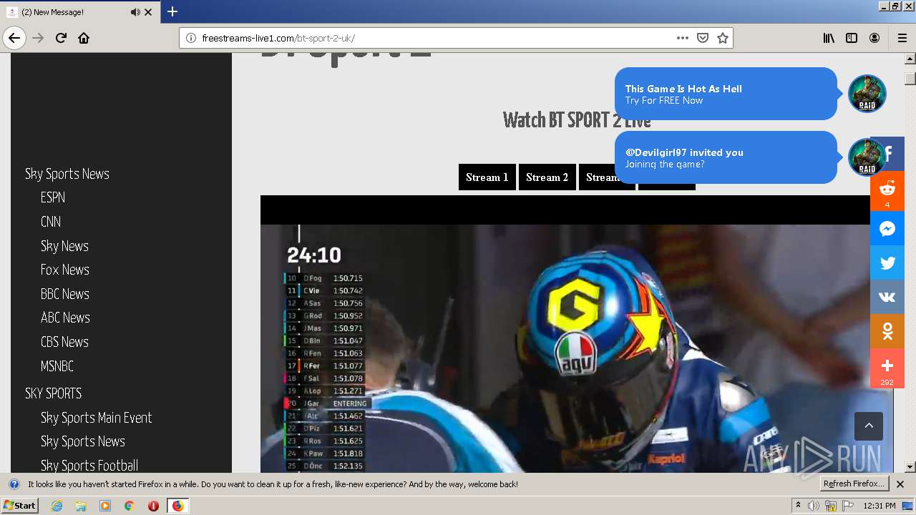Toggle the sidebars view

(x=852, y=38)
